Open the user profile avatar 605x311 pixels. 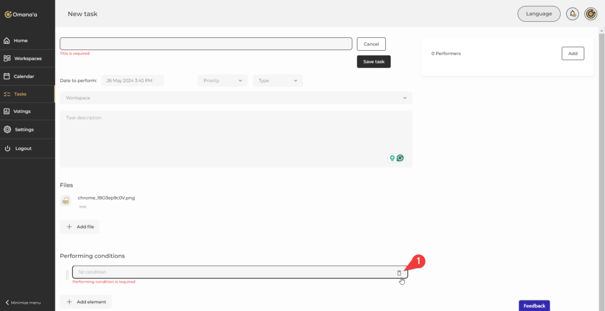point(590,14)
